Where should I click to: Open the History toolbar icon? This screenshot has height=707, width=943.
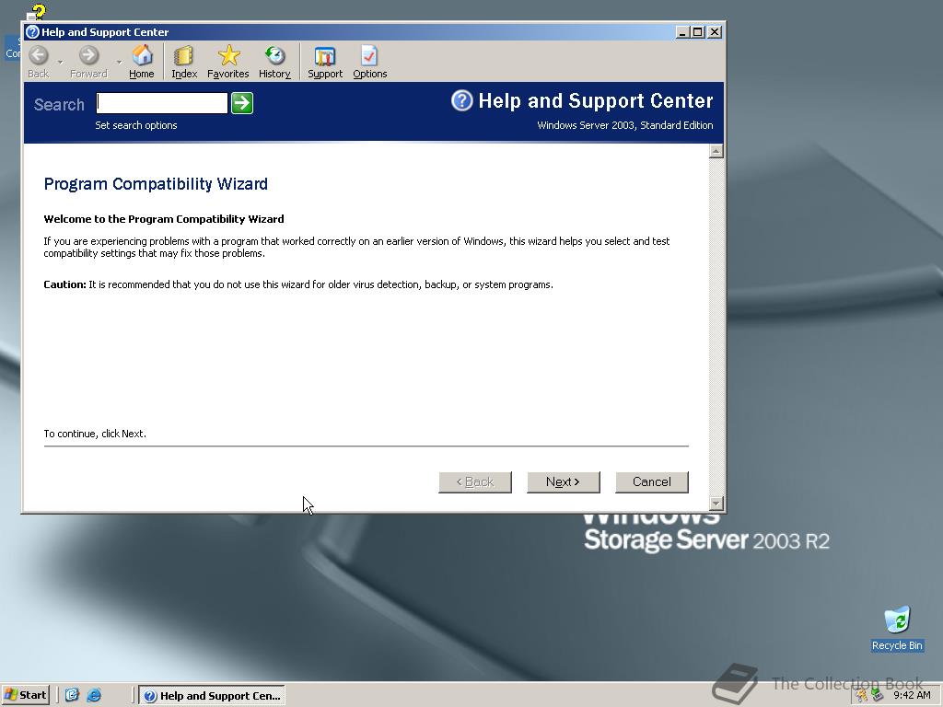[274, 62]
